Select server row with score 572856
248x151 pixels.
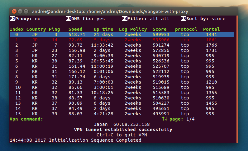(122, 50)
